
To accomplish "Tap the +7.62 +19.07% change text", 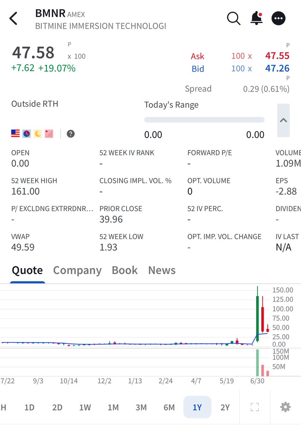I will [x=44, y=68].
